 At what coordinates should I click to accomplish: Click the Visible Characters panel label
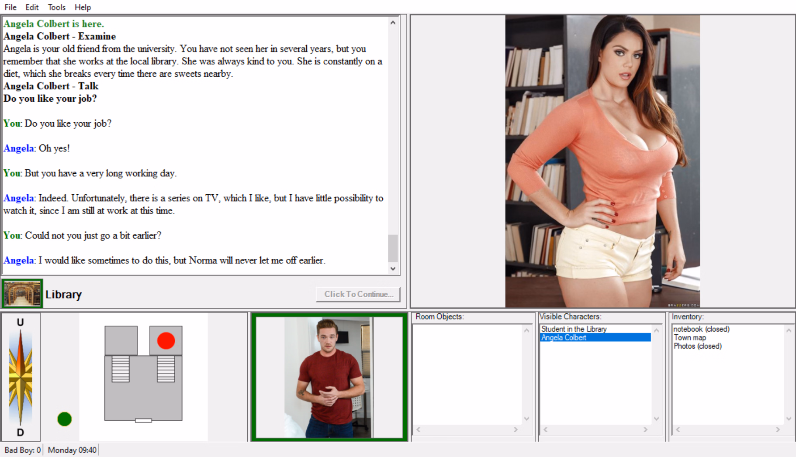click(x=570, y=316)
